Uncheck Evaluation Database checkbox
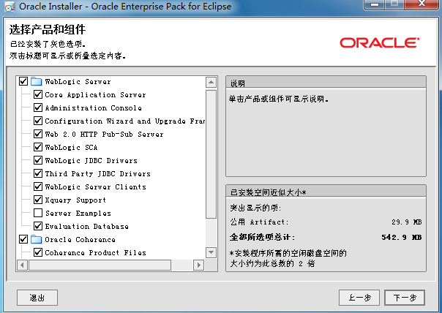Image resolution: width=442 pixels, height=313 pixels. point(38,226)
